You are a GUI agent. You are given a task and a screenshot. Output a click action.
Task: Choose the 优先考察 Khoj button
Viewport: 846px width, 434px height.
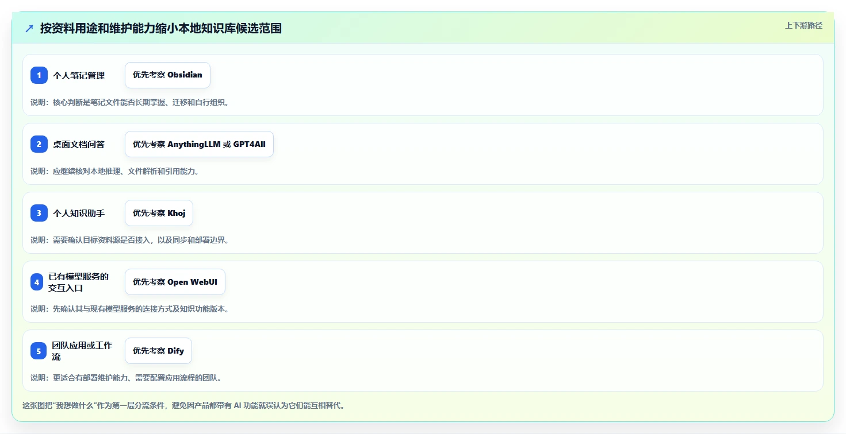[x=159, y=213]
